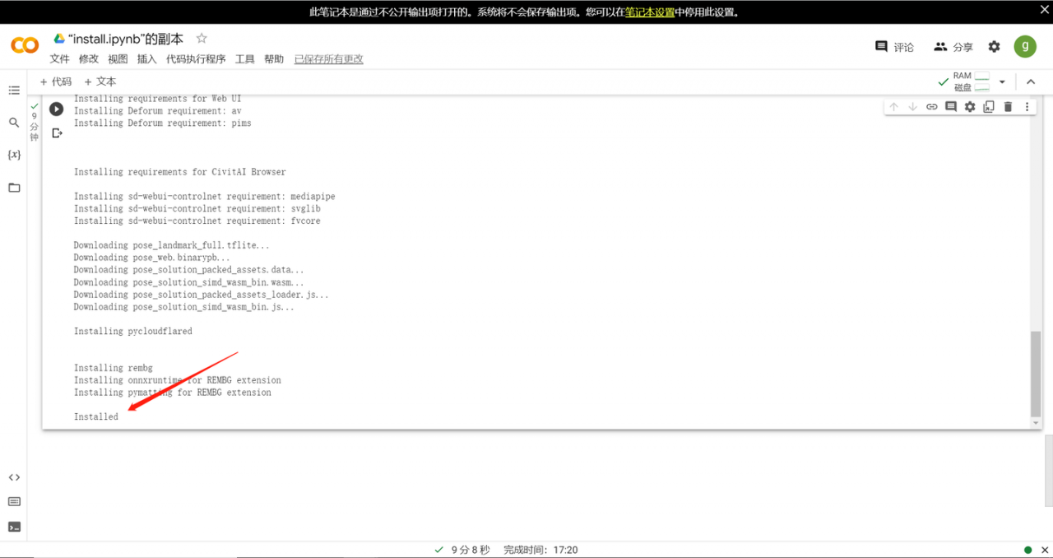Open the command palette icon in the sidebar

pyautogui.click(x=14, y=502)
